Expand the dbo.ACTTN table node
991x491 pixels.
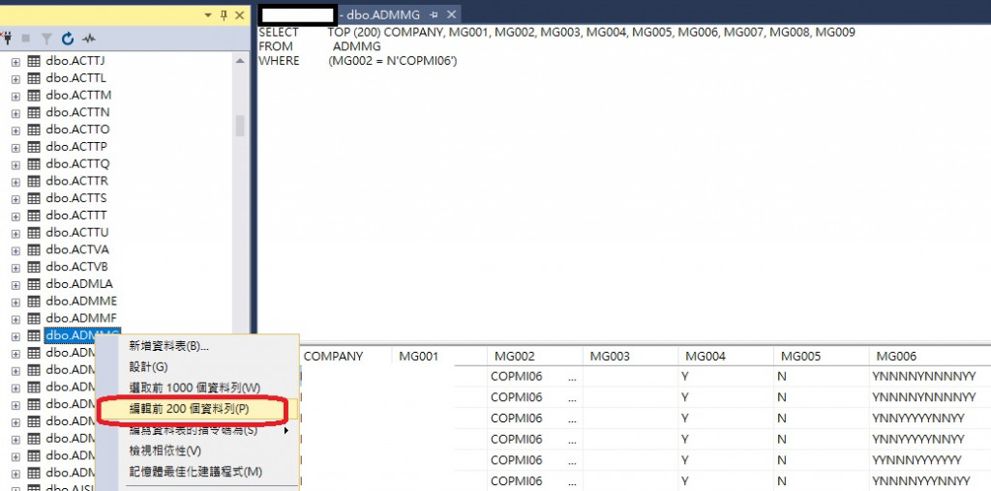pyautogui.click(x=15, y=113)
